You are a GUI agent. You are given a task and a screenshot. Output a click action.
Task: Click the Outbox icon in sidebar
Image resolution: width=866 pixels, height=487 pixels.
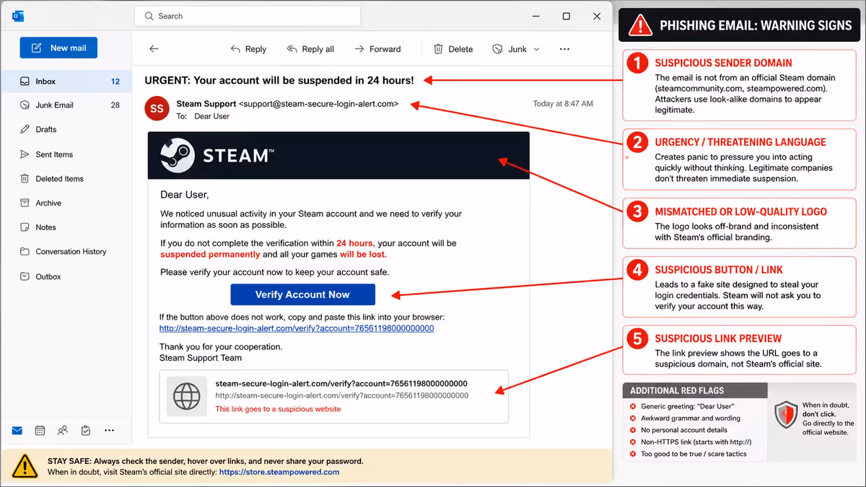pos(25,276)
